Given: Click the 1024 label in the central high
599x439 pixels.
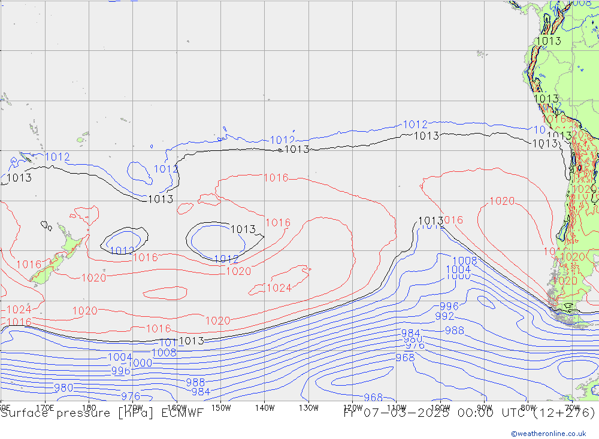Looking at the screenshot, I should pyautogui.click(x=279, y=287).
